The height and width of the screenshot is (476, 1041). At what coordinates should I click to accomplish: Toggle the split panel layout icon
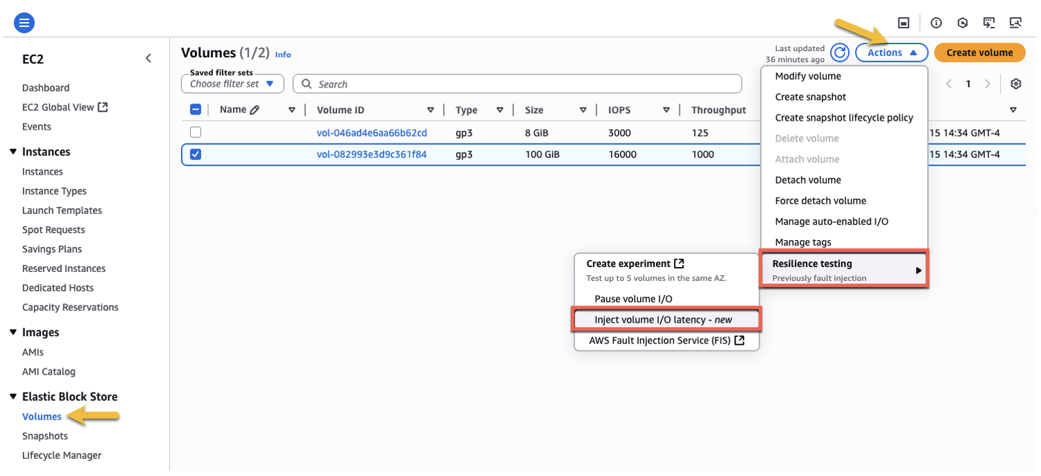coord(903,22)
